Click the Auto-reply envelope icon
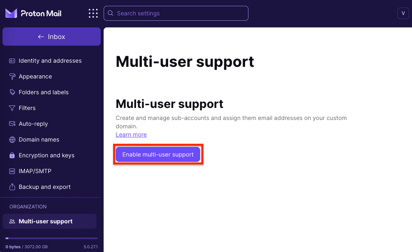The width and height of the screenshot is (412, 252). 12,124
